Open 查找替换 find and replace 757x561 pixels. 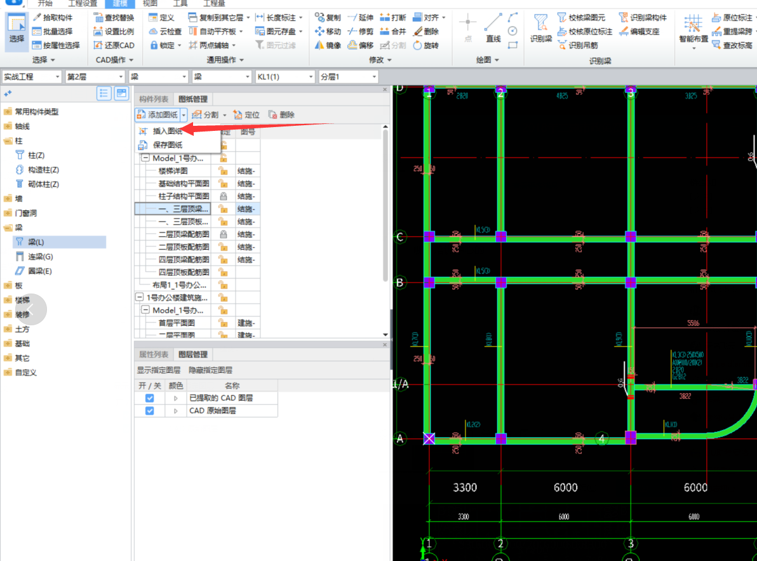[114, 17]
